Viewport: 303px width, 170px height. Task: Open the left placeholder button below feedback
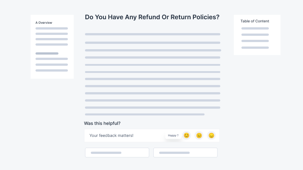click(x=117, y=153)
